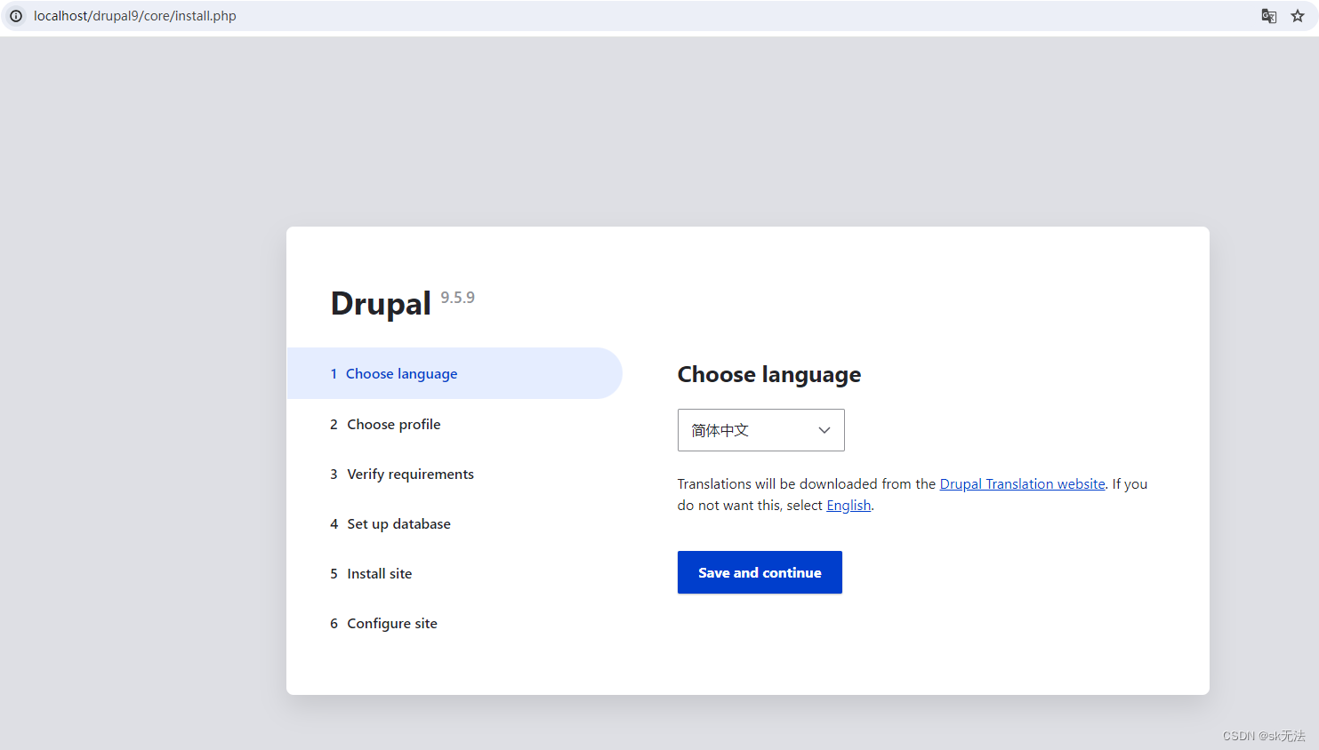Follow the Drupal Translation website link
The width and height of the screenshot is (1319, 750).
tap(1022, 483)
